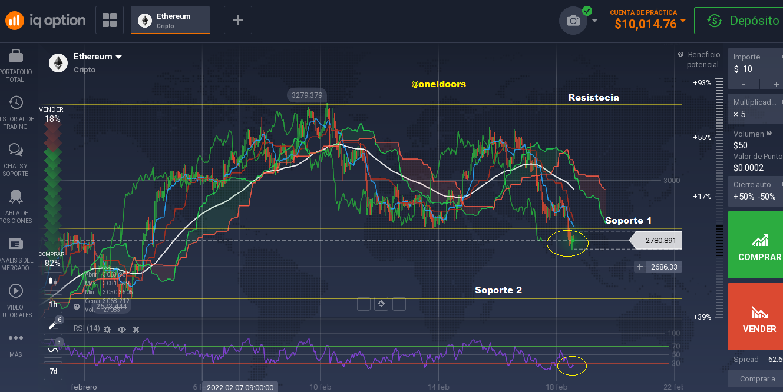Click the 2022.02.07 09:00:00 time label
783x392 pixels.
[x=241, y=387]
